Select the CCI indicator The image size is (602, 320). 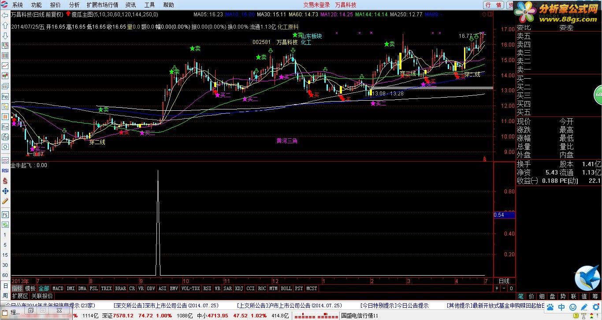[250, 288]
